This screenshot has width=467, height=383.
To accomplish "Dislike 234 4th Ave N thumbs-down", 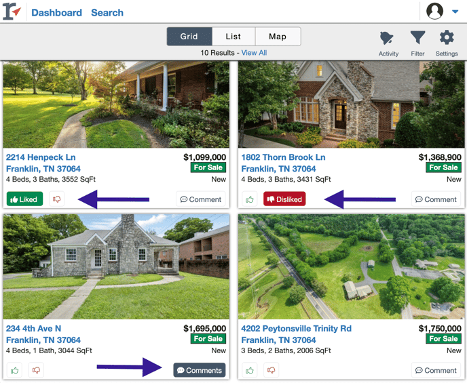I will (x=36, y=370).
